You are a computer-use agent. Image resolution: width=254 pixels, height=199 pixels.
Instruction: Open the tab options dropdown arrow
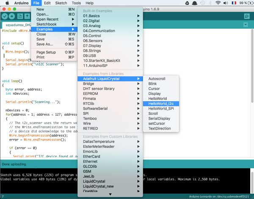pos(246,25)
